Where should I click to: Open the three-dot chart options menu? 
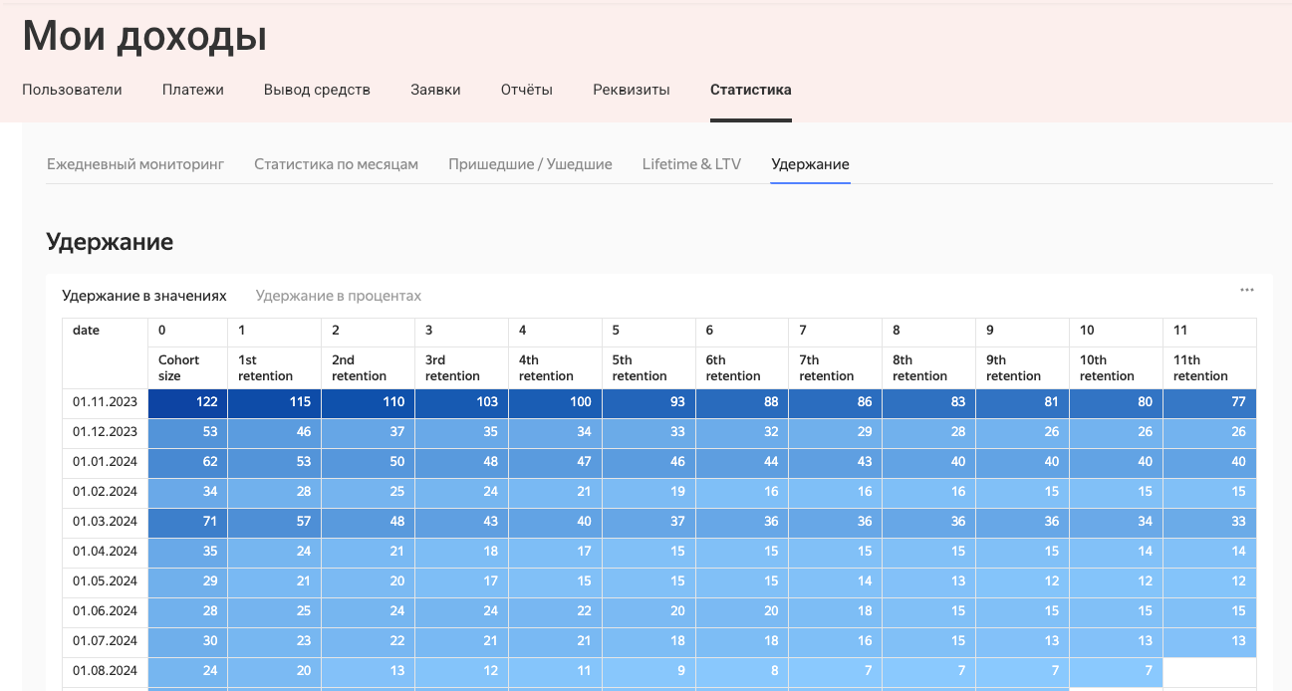1246,290
